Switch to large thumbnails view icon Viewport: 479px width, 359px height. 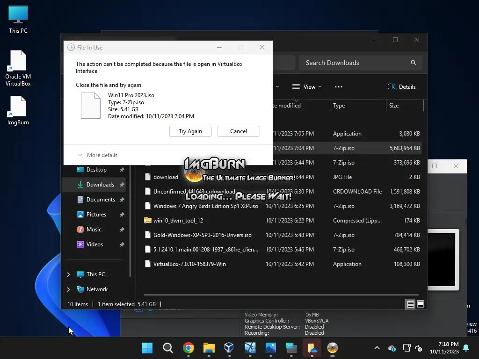pos(421,304)
